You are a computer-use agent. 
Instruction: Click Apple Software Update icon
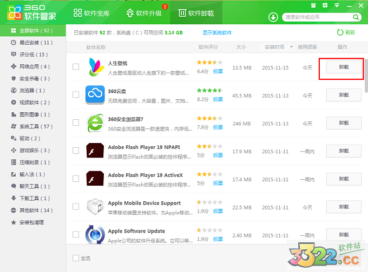(95, 234)
